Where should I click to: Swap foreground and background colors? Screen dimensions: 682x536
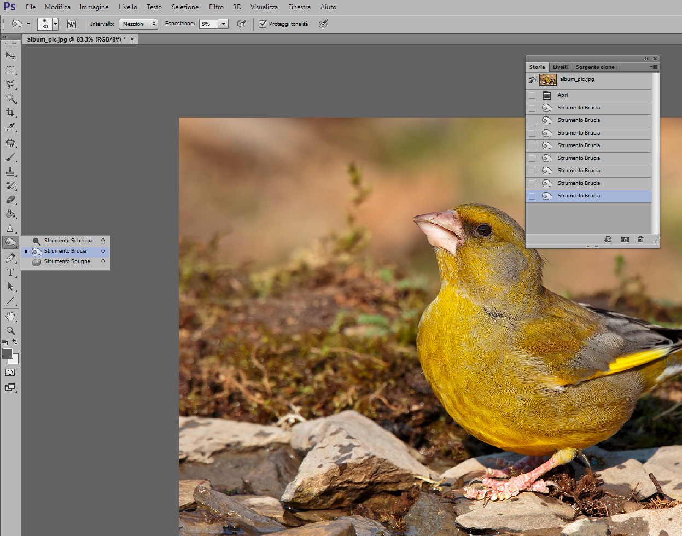[15, 342]
